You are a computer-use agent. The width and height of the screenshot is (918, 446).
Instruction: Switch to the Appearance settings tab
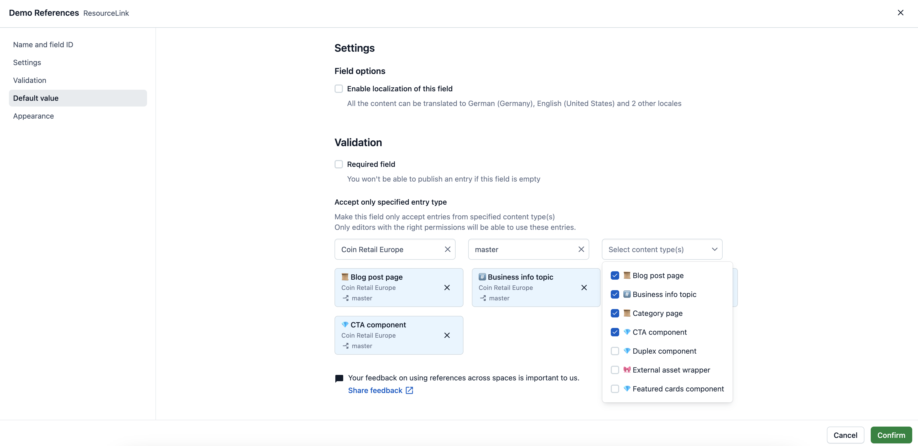pos(33,115)
